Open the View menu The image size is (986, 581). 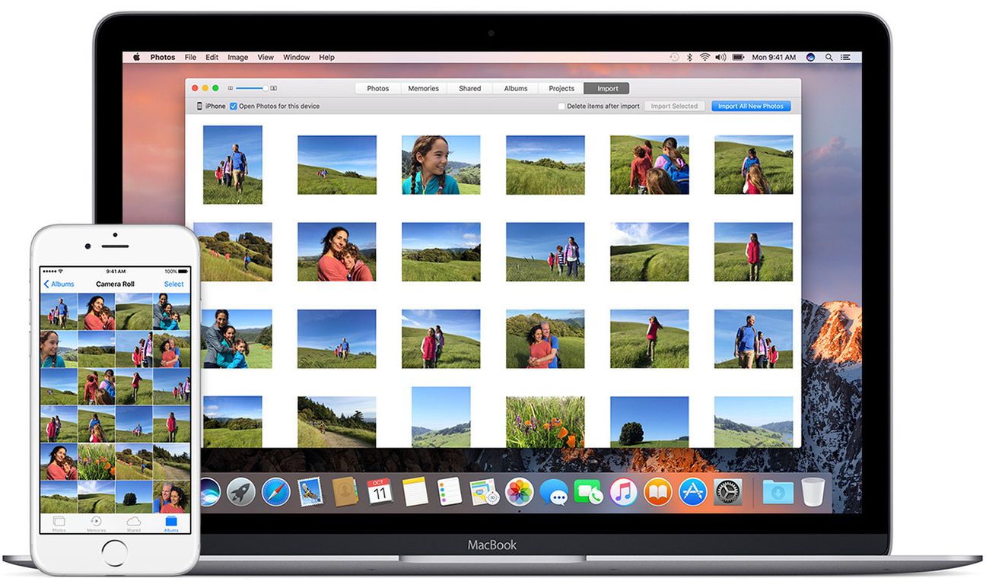tap(266, 57)
